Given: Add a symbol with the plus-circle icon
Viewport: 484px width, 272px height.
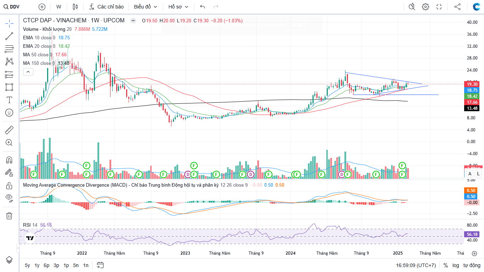Looking at the screenshot, I should [x=42, y=7].
